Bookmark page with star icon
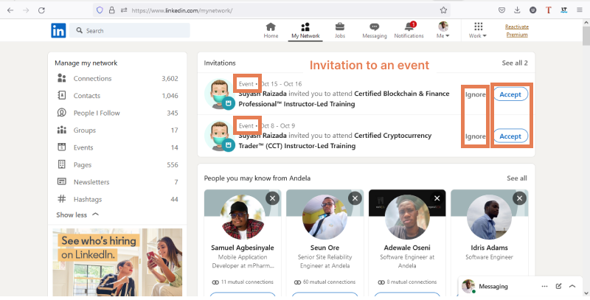This screenshot has height=300, width=590. pyautogui.click(x=443, y=10)
